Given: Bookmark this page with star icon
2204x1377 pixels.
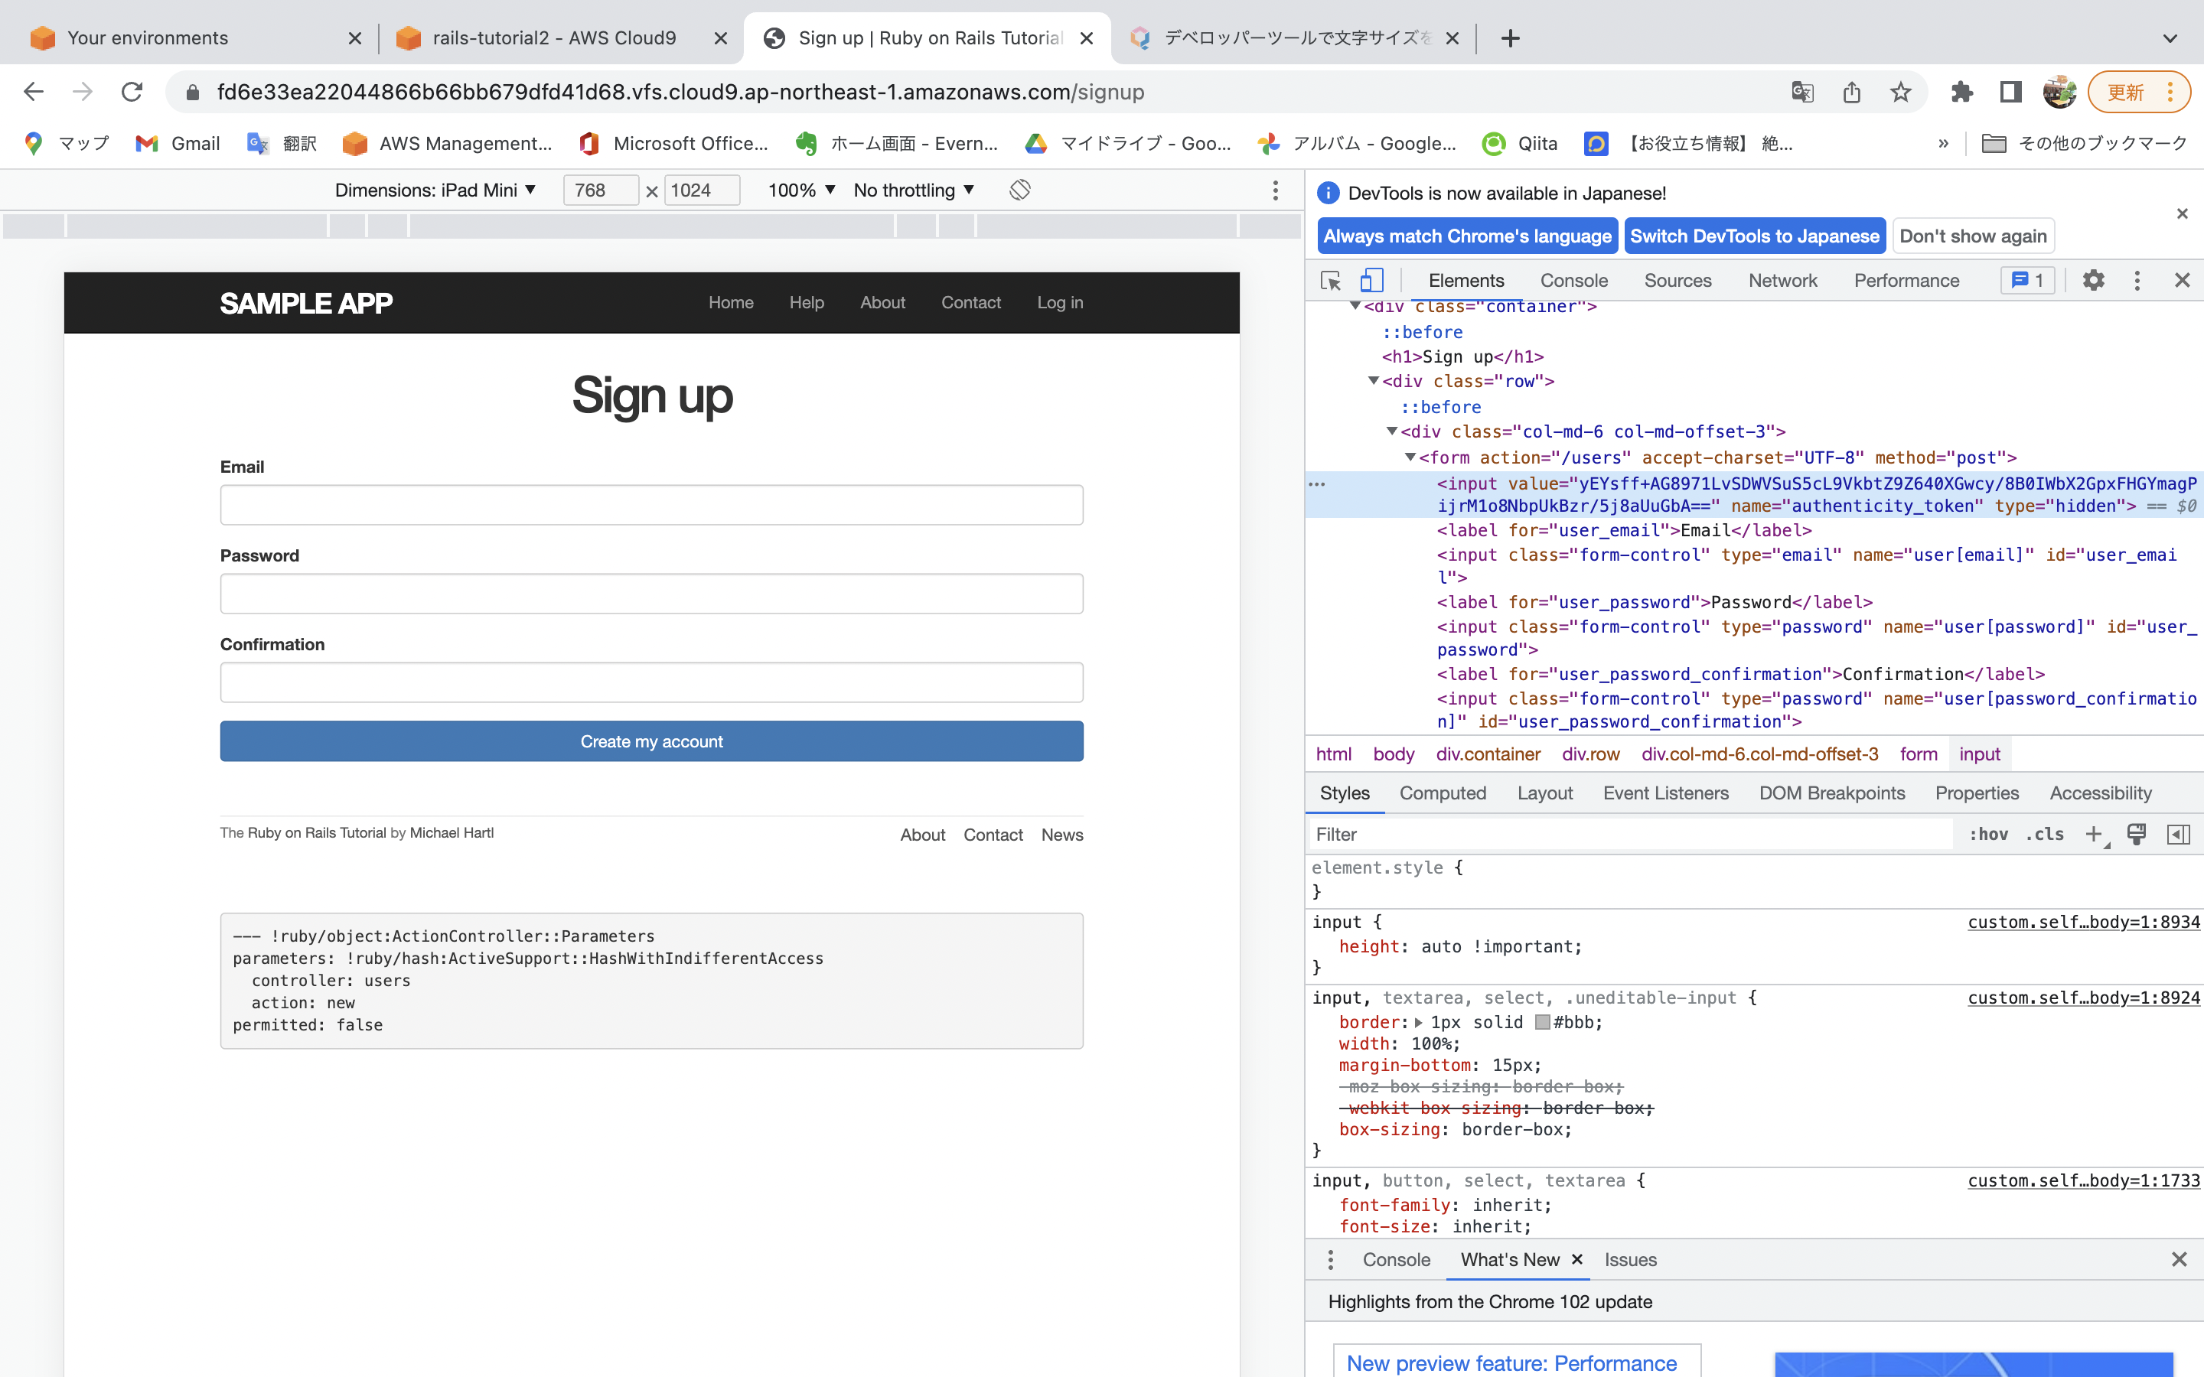Looking at the screenshot, I should [1900, 92].
